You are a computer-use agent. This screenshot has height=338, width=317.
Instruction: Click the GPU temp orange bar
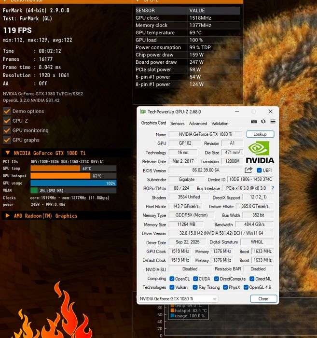coord(55,169)
